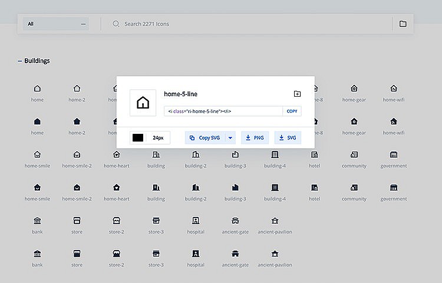Click the filled store-2 icon
This screenshot has width=442, height=283.
click(x=116, y=254)
